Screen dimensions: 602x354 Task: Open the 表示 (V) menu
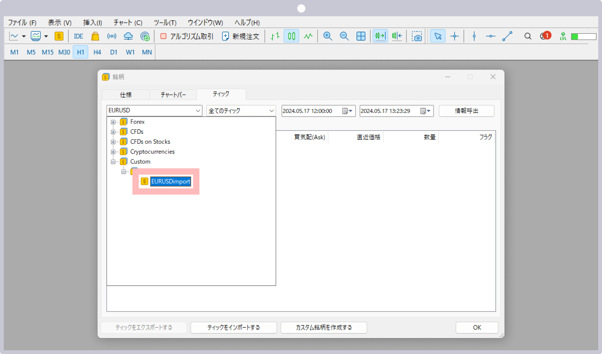tap(60, 23)
